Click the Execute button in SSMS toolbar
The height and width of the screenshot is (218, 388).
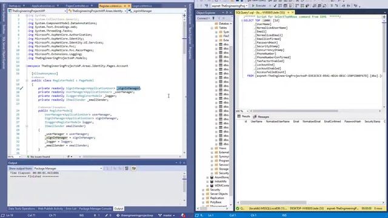point(259,5)
